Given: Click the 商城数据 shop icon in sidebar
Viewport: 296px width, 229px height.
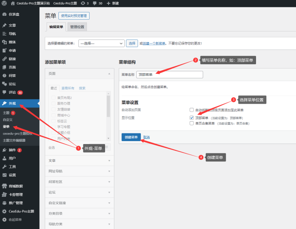Looking at the screenshot, I should point(4,186).
